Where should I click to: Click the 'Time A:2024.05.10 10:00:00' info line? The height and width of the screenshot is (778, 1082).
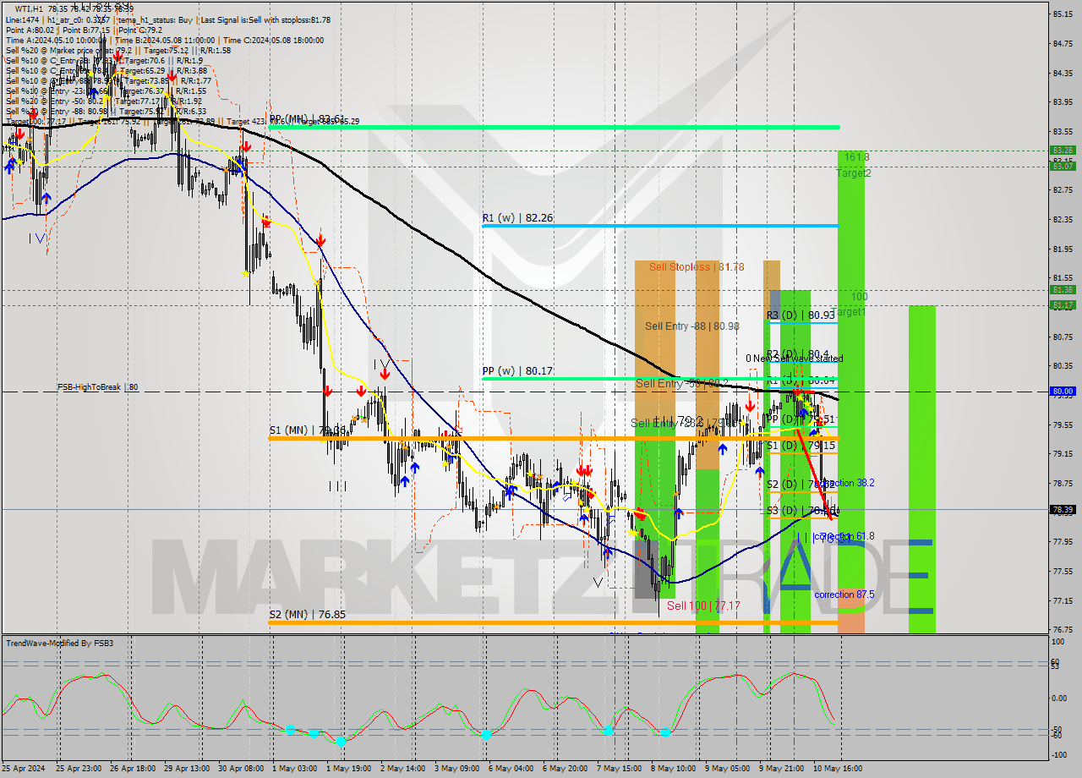pos(57,40)
